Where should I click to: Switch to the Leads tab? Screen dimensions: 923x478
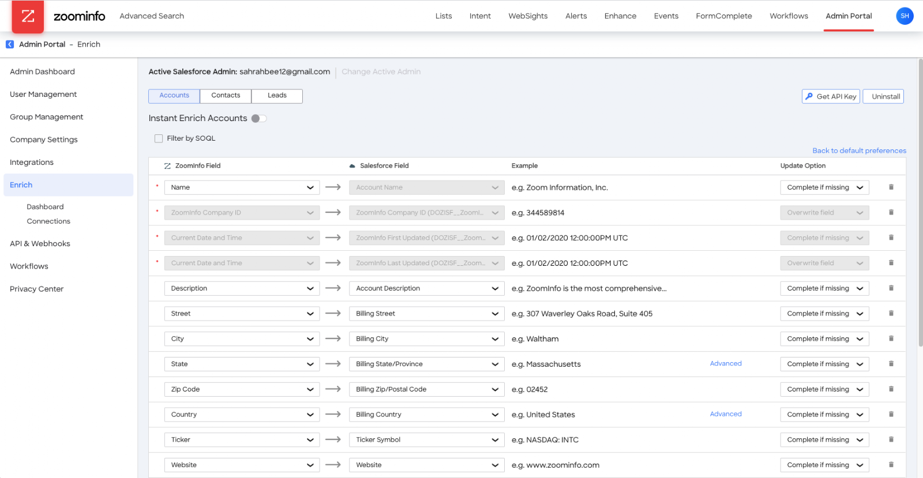pyautogui.click(x=277, y=96)
